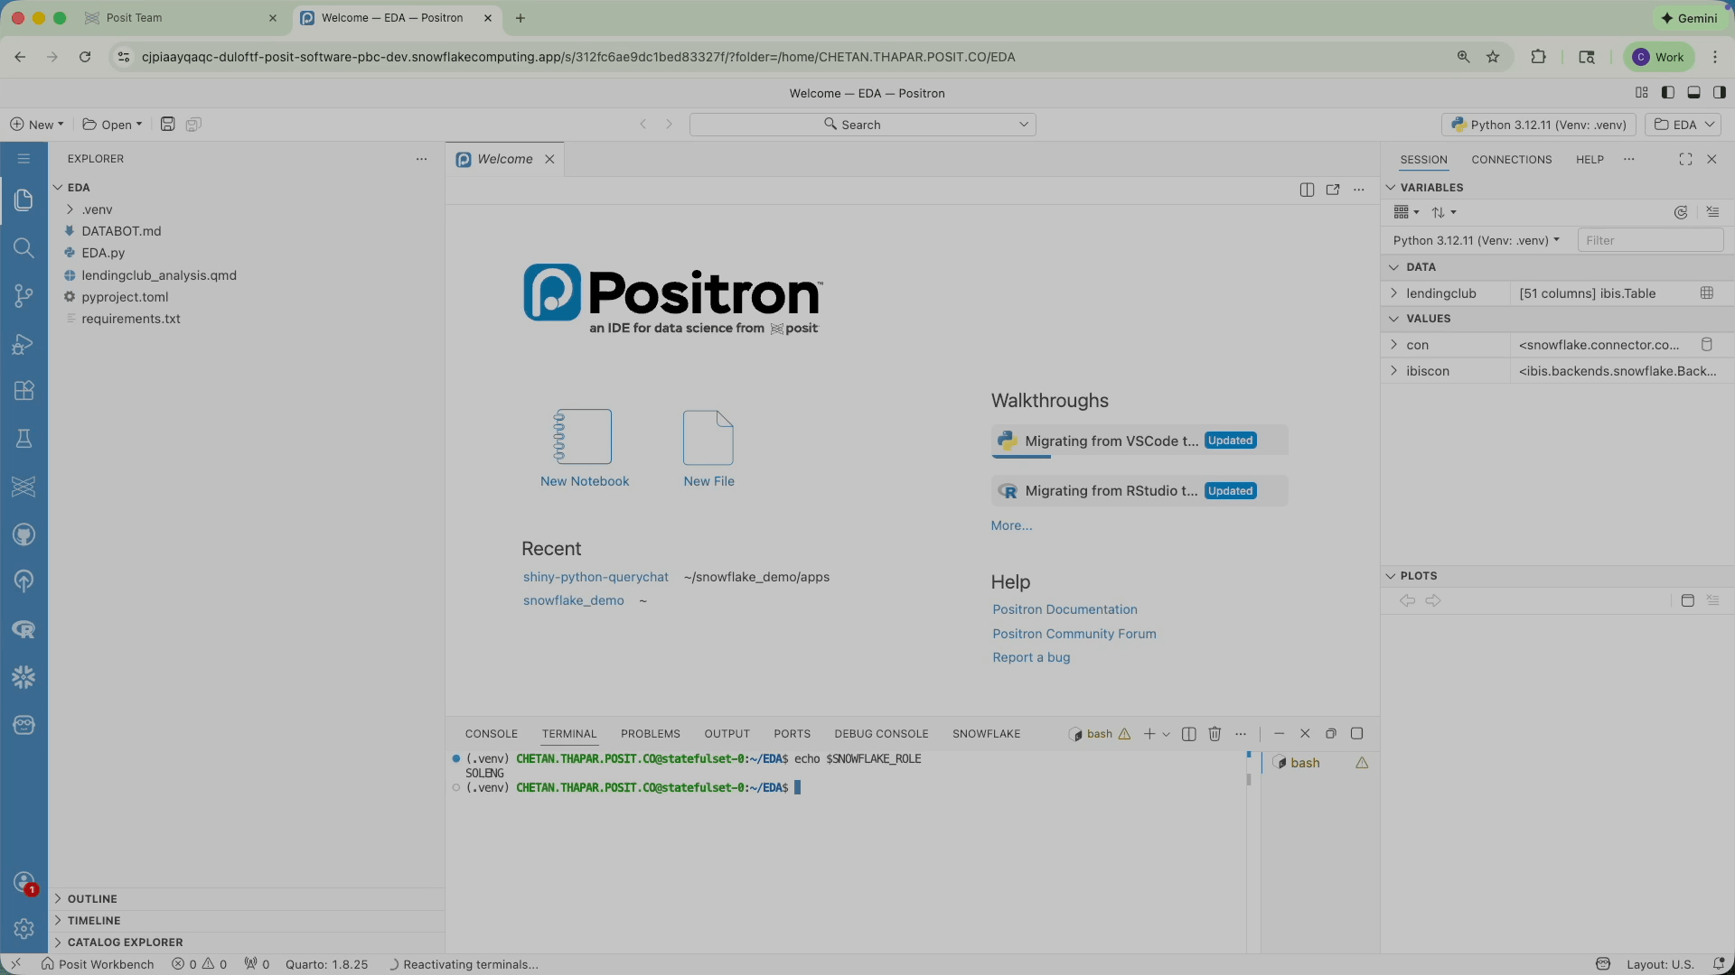
Task: Open the Run and Debug sidebar icon
Action: pos(23,344)
